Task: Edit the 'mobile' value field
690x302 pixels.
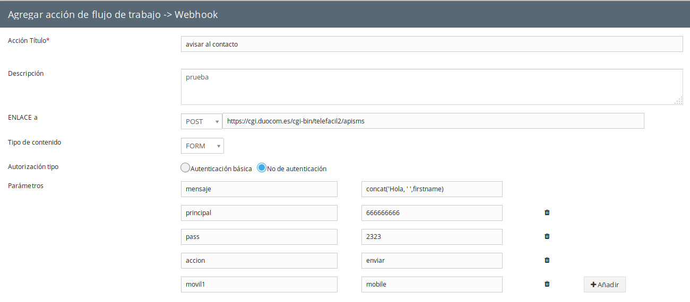Action: tap(432, 285)
